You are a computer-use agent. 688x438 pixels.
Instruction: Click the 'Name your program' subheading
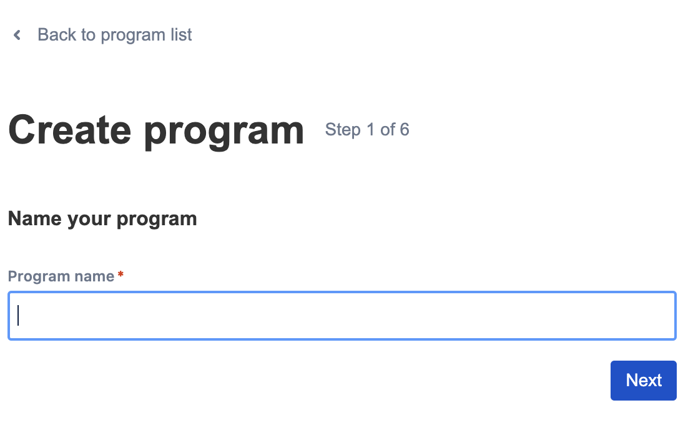(x=102, y=219)
